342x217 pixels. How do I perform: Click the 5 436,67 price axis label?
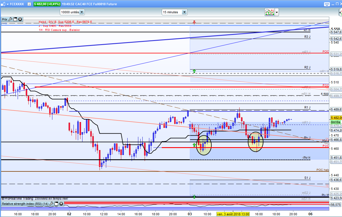point(336,180)
